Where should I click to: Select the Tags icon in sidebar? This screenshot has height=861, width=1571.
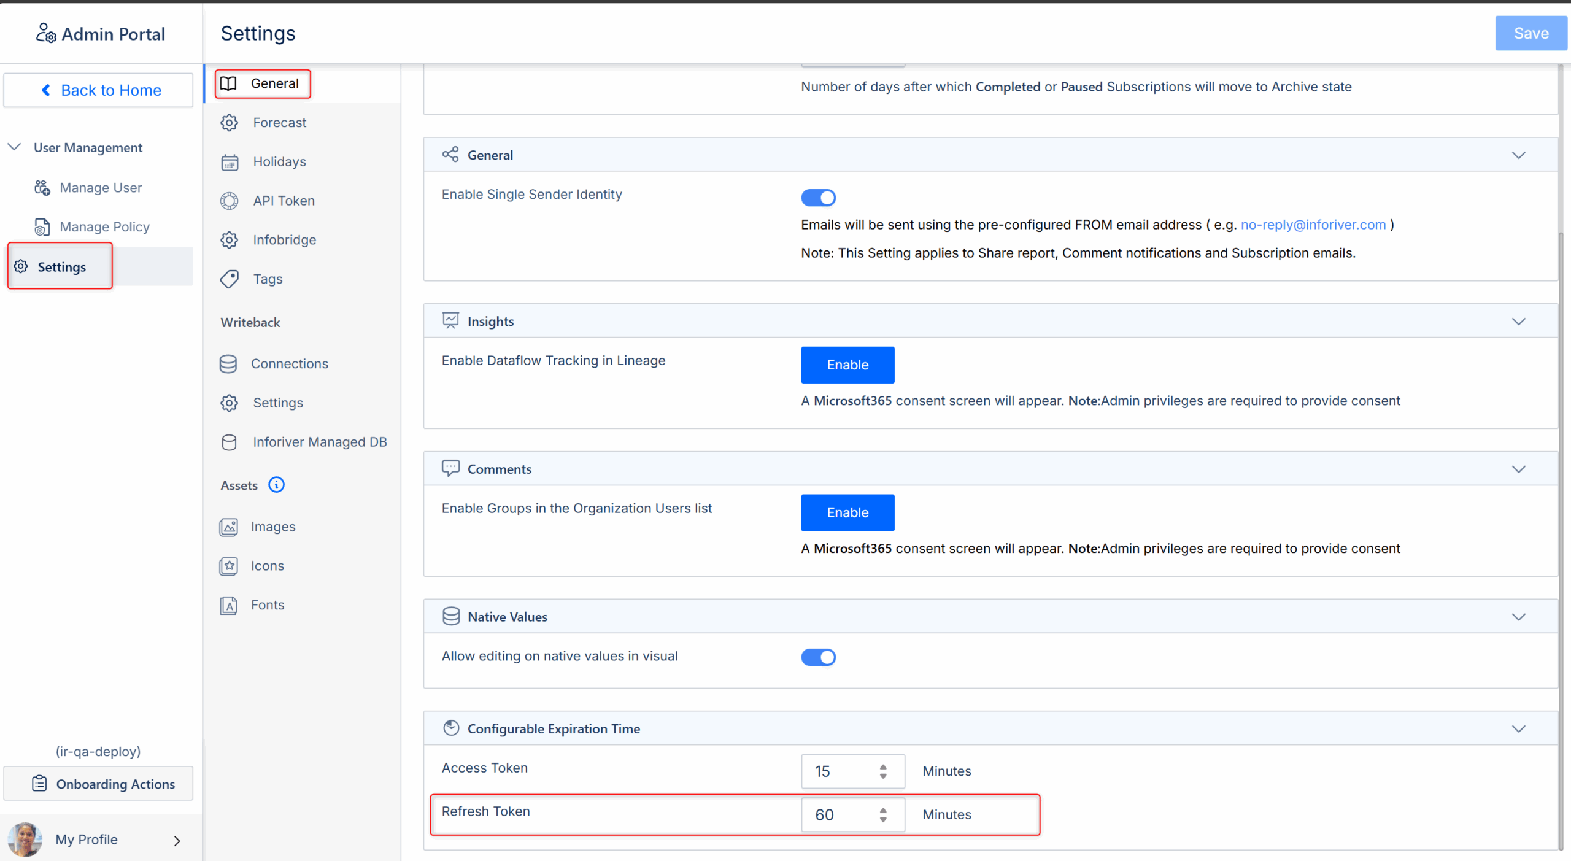230,279
